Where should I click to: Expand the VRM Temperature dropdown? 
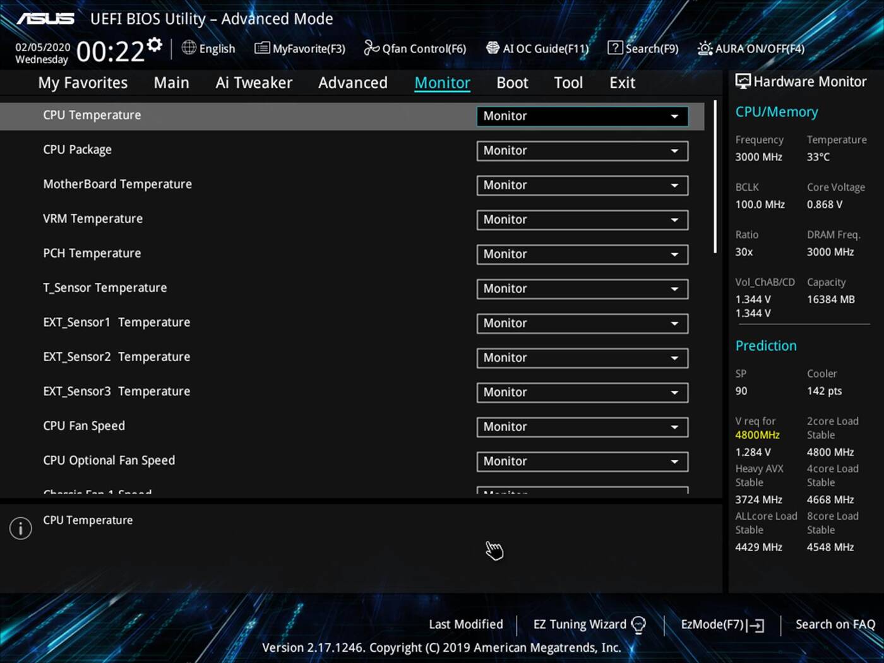[581, 220]
